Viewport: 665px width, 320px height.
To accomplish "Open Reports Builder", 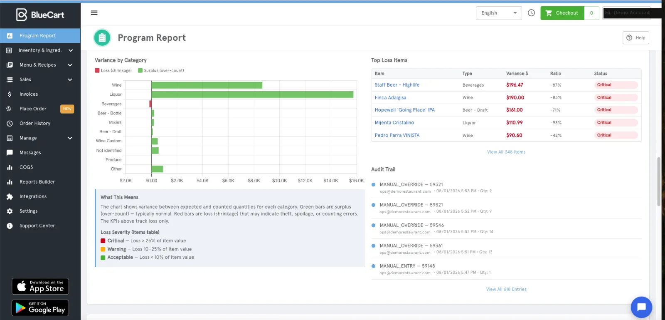I will 40,182.
